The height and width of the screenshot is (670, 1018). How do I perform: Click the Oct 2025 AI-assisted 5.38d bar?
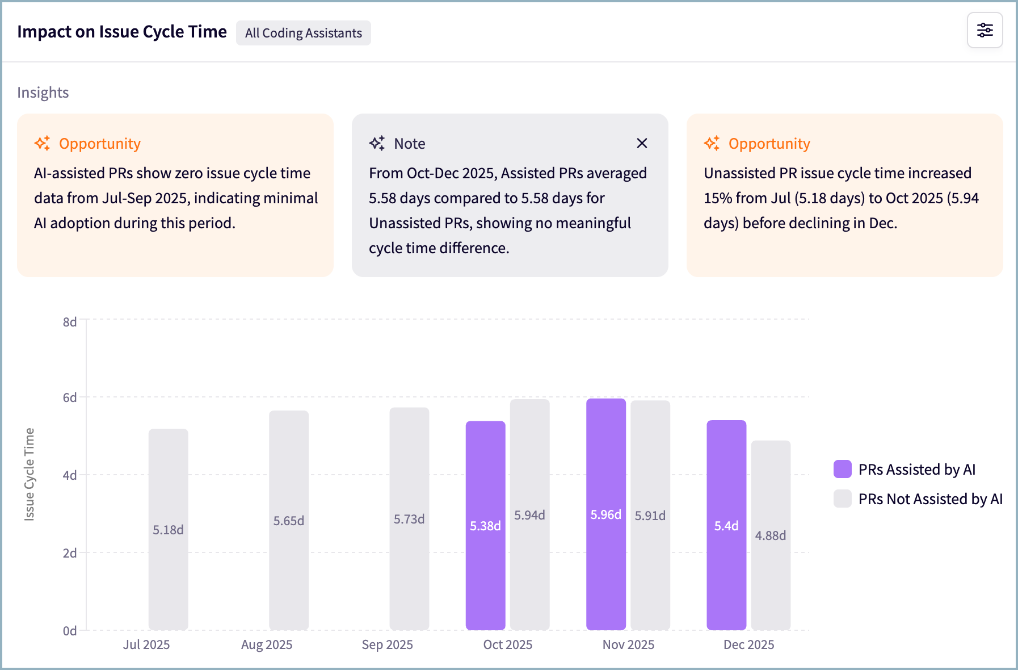coord(485,525)
